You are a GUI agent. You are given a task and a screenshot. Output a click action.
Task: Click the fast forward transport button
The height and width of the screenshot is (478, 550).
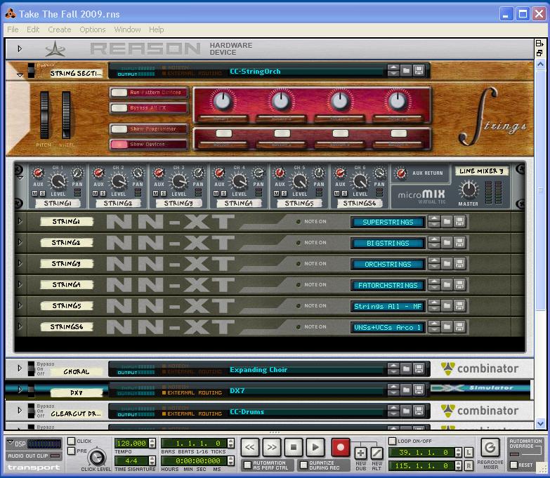272,447
